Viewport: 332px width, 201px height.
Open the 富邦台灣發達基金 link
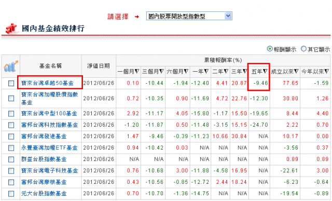44,136
